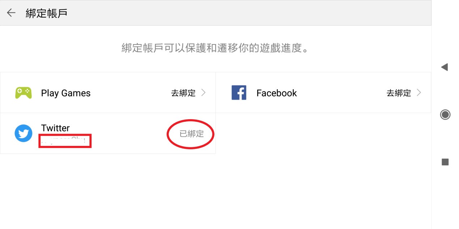
Task: Click the empty cell right of Twitter row
Action: click(x=323, y=133)
